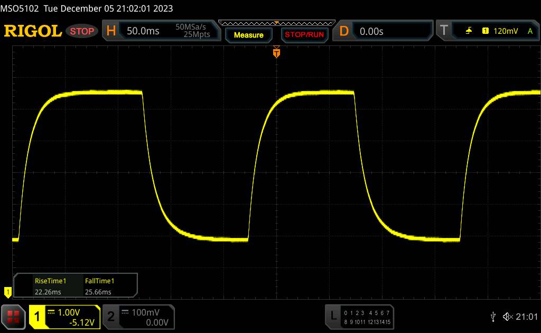Change the 120mV trigger level setting
This screenshot has width=541, height=333.
click(x=506, y=31)
